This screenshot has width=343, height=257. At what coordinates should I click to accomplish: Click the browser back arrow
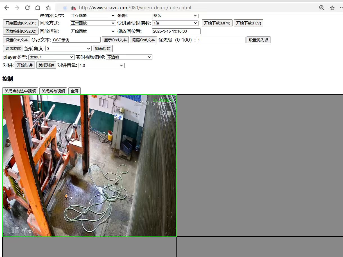pos(6,8)
